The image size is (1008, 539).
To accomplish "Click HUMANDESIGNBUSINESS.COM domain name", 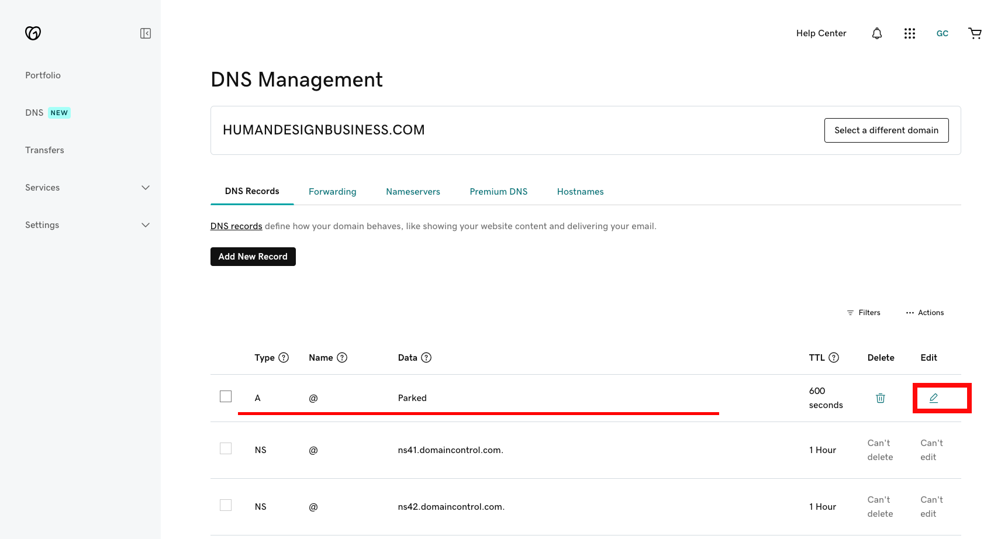I will [x=324, y=130].
